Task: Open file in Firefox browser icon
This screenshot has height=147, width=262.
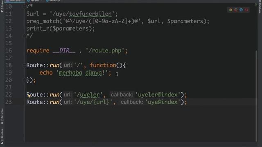Action: point(236,10)
